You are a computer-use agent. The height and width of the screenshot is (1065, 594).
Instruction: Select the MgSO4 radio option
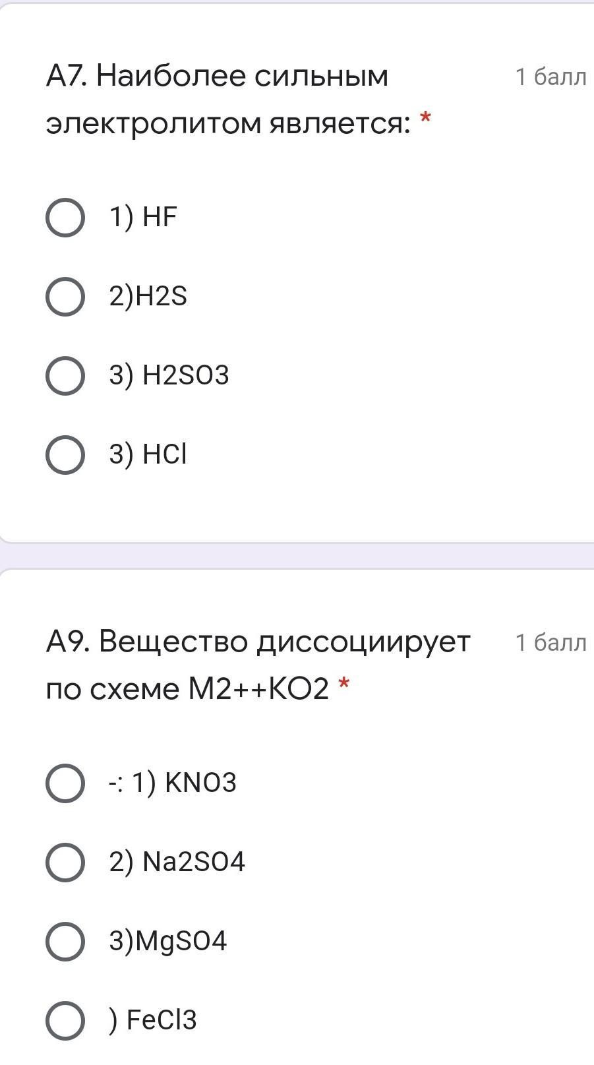coord(65,941)
